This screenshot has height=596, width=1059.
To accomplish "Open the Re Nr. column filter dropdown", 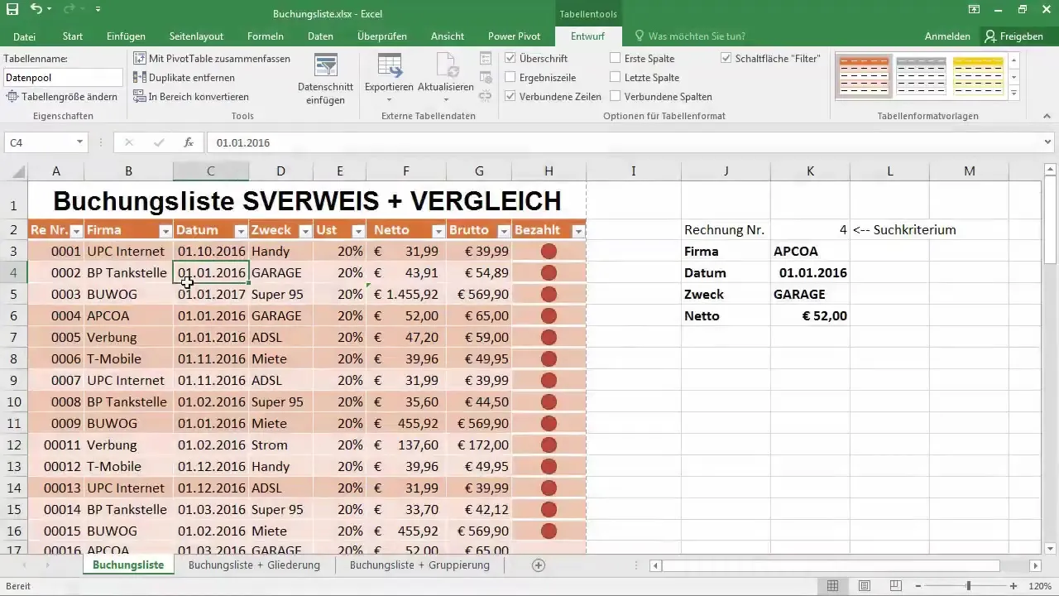I will coord(76,232).
